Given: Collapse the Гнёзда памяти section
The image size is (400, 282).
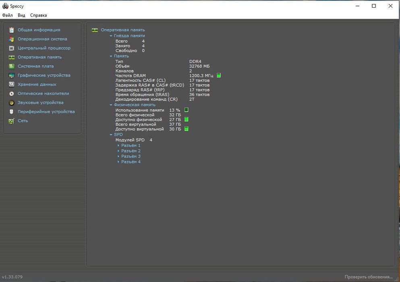Looking at the screenshot, I should (x=111, y=36).
